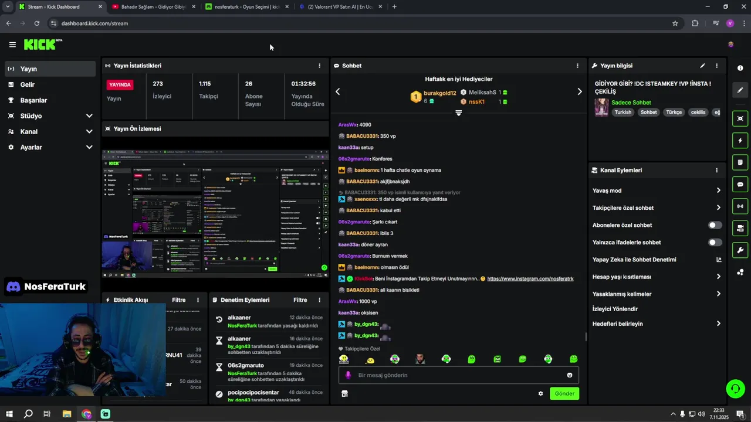Switch to Valorant VP Satın Al browser tab
This screenshot has height=422, width=751.
[x=340, y=7]
